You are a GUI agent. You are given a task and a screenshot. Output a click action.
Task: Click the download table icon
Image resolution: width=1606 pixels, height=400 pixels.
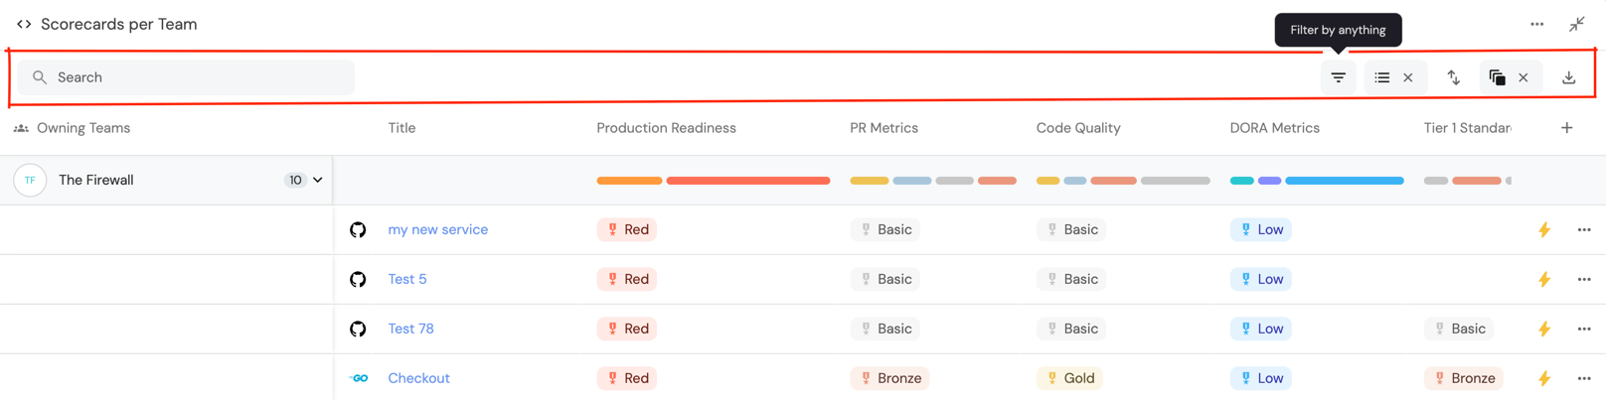(x=1568, y=77)
